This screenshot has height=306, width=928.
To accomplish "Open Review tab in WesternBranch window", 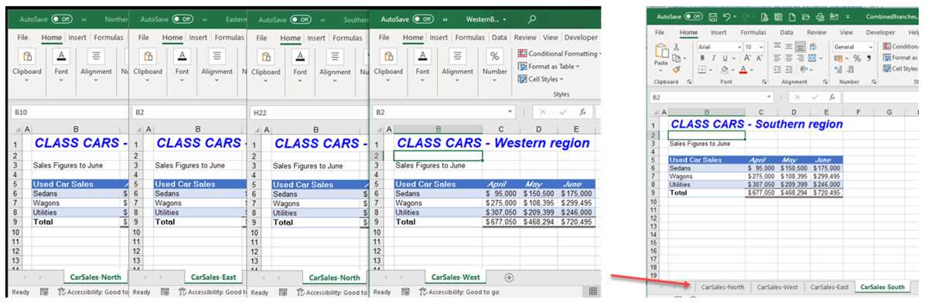I will 525,37.
